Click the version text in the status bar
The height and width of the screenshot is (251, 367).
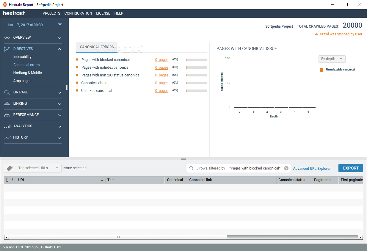click(32, 247)
